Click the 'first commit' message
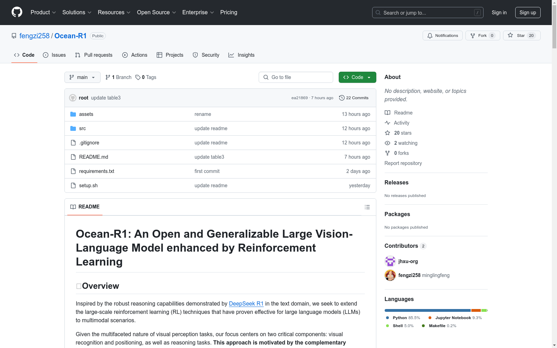This screenshot has width=557, height=348. pyautogui.click(x=207, y=171)
